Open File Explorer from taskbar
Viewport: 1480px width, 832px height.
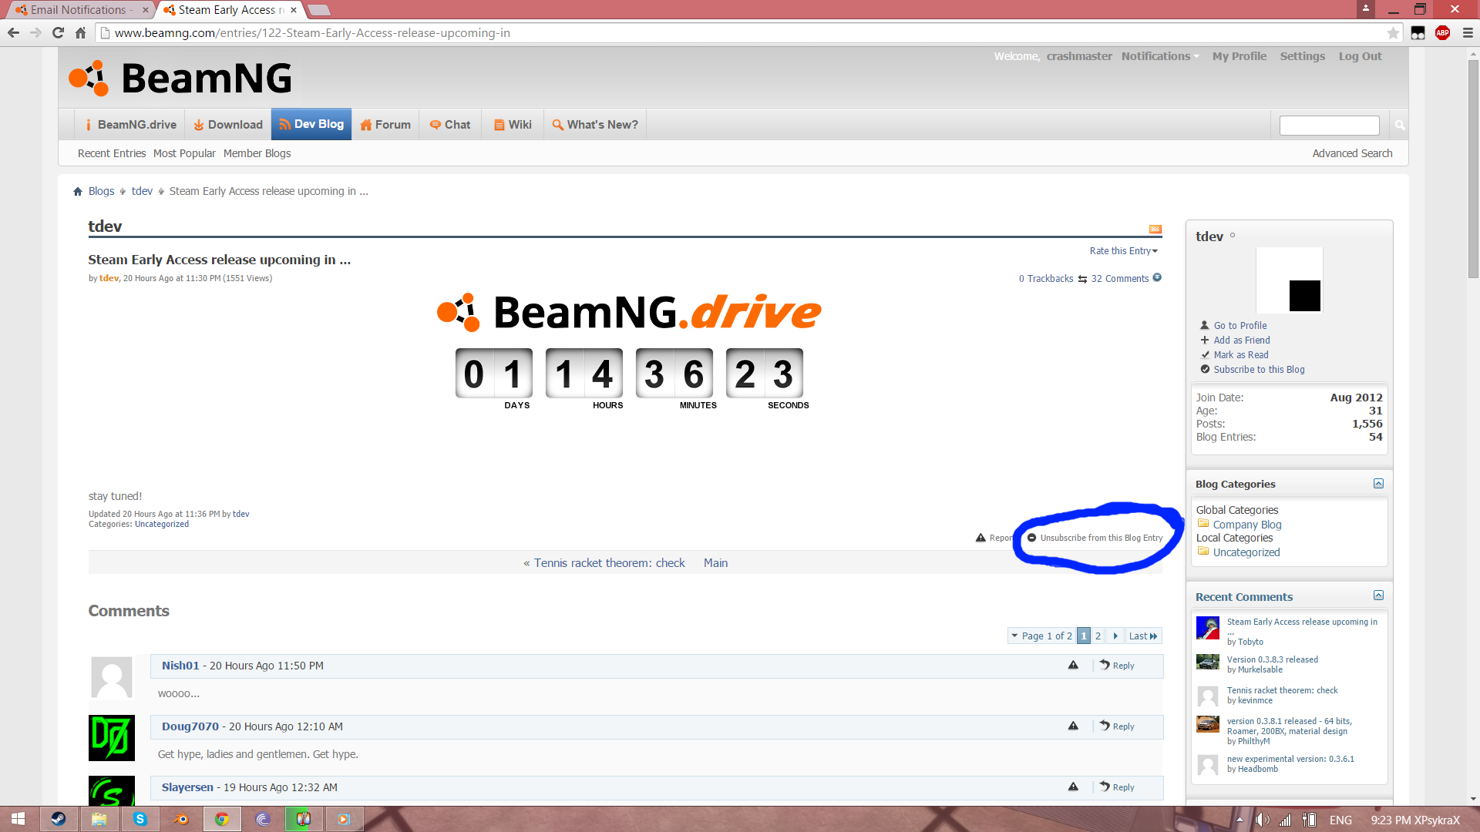99,819
